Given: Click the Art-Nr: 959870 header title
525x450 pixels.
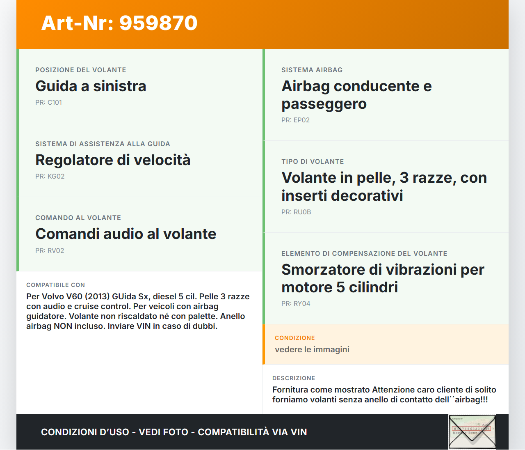Looking at the screenshot, I should [119, 23].
